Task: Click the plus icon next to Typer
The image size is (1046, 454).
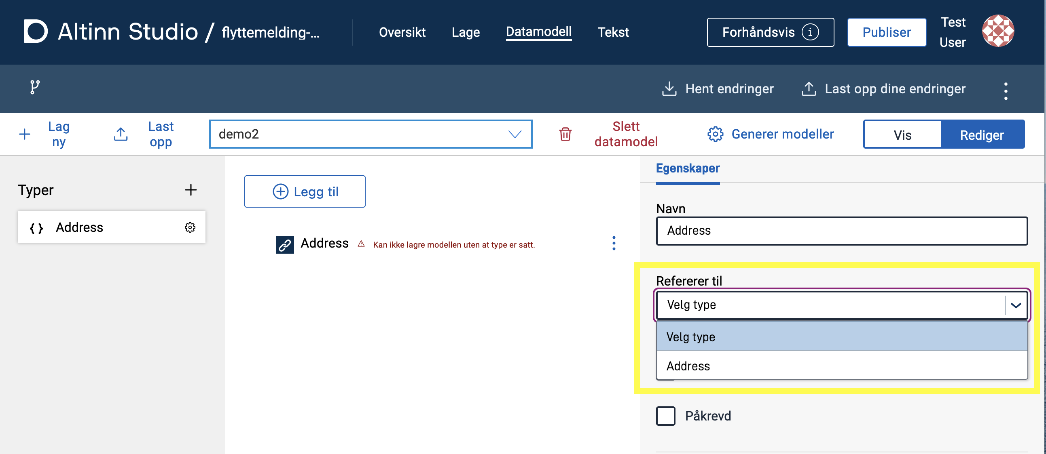Action: pyautogui.click(x=191, y=190)
